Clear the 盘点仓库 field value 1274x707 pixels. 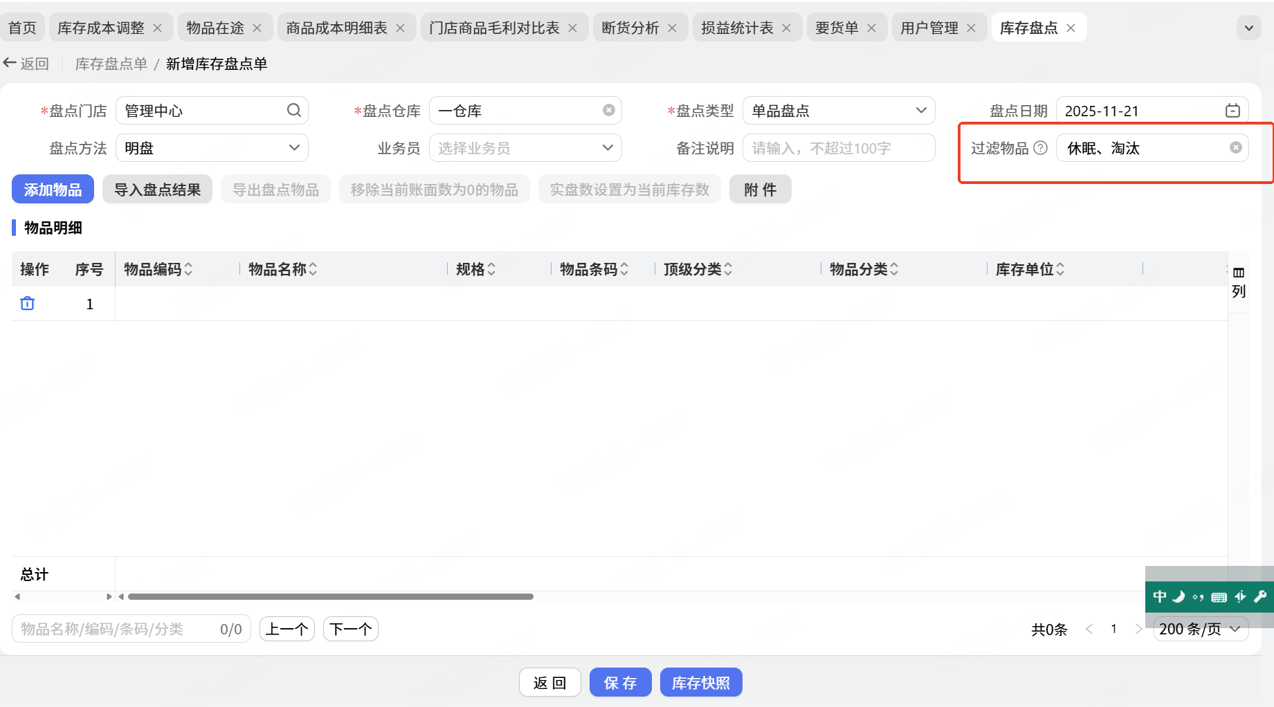[609, 111]
